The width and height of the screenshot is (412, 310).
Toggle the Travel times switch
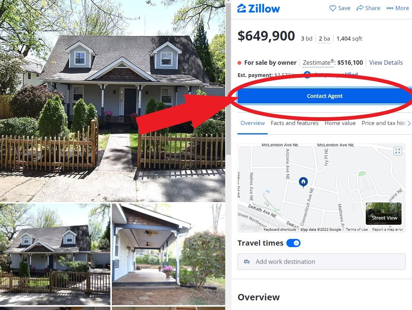293,243
